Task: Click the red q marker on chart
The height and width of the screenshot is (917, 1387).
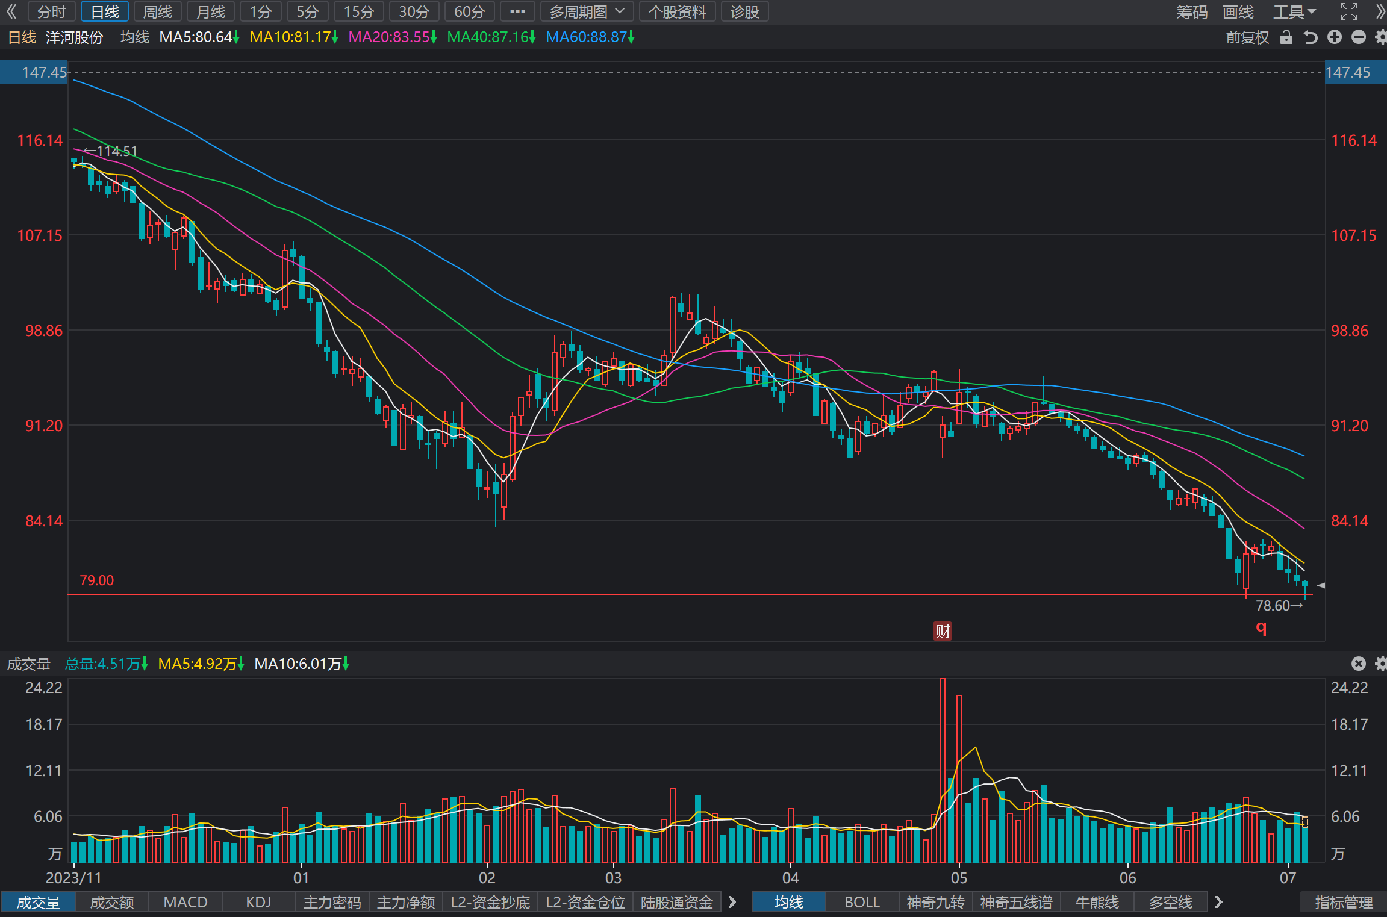Action: (1261, 628)
